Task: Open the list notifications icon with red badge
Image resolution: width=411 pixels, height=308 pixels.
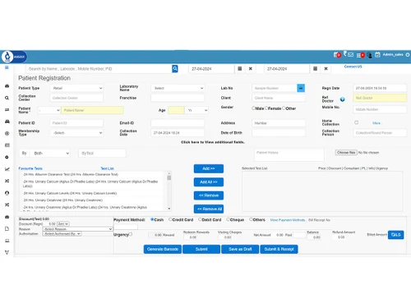Action: 360,55
